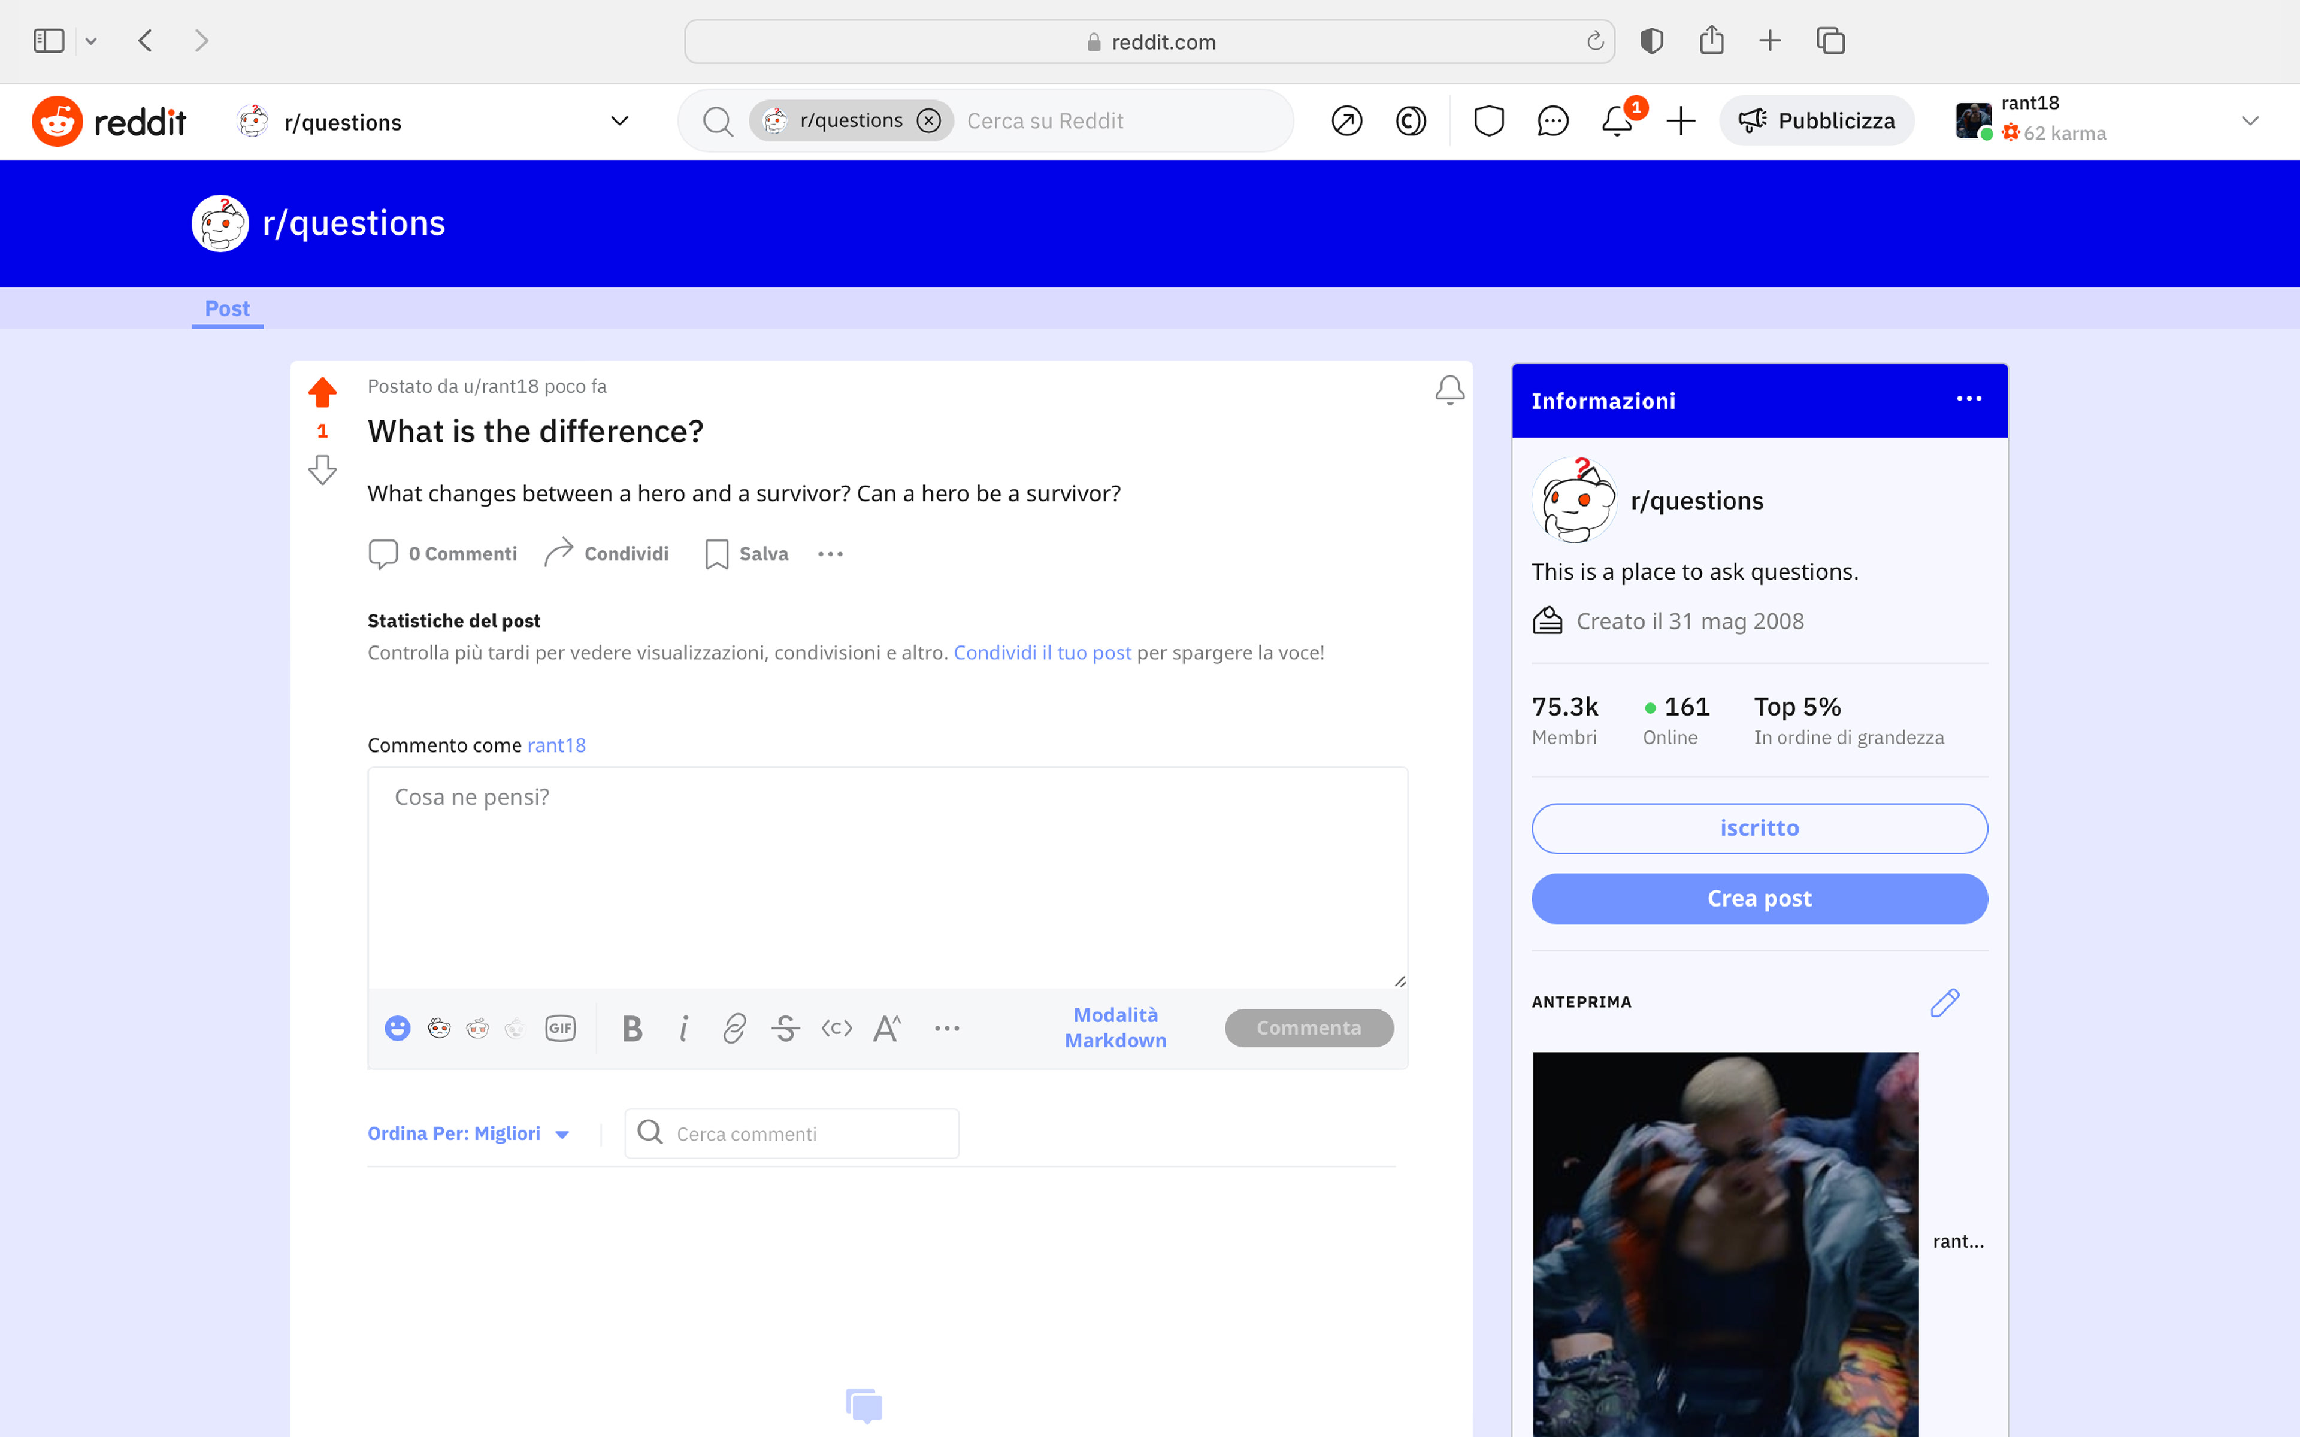Insert a link in comment
Image resolution: width=2300 pixels, height=1437 pixels.
tap(734, 1028)
